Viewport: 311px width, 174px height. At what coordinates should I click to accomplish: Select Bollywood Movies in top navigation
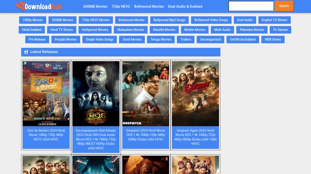(149, 6)
